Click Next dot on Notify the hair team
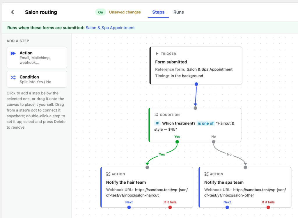 tap(129, 207)
